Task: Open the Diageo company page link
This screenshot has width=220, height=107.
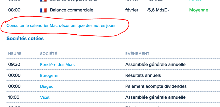Action: tap(47, 86)
